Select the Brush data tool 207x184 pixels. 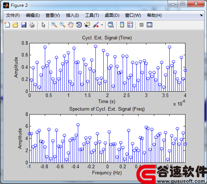tap(96, 25)
